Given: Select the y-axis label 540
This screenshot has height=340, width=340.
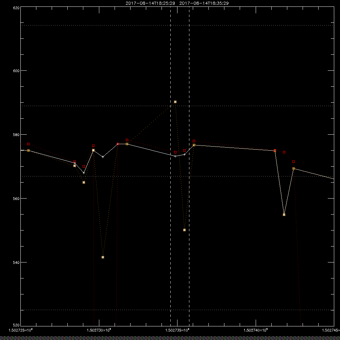Looking at the screenshot, I should coord(16,262).
